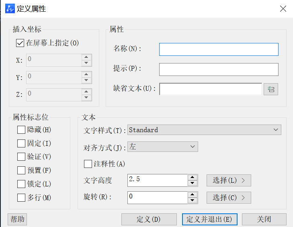Image resolution: width=293 pixels, height=227 pixels.
Task: Click the 名称(N) input field
Action: (x=219, y=49)
